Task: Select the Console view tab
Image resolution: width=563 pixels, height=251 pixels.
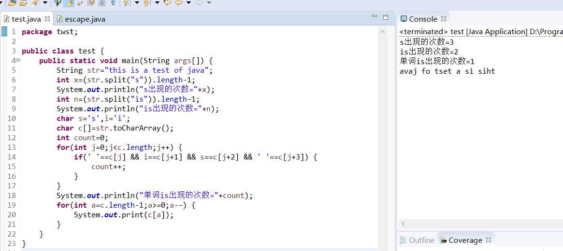Action: pyautogui.click(x=423, y=19)
